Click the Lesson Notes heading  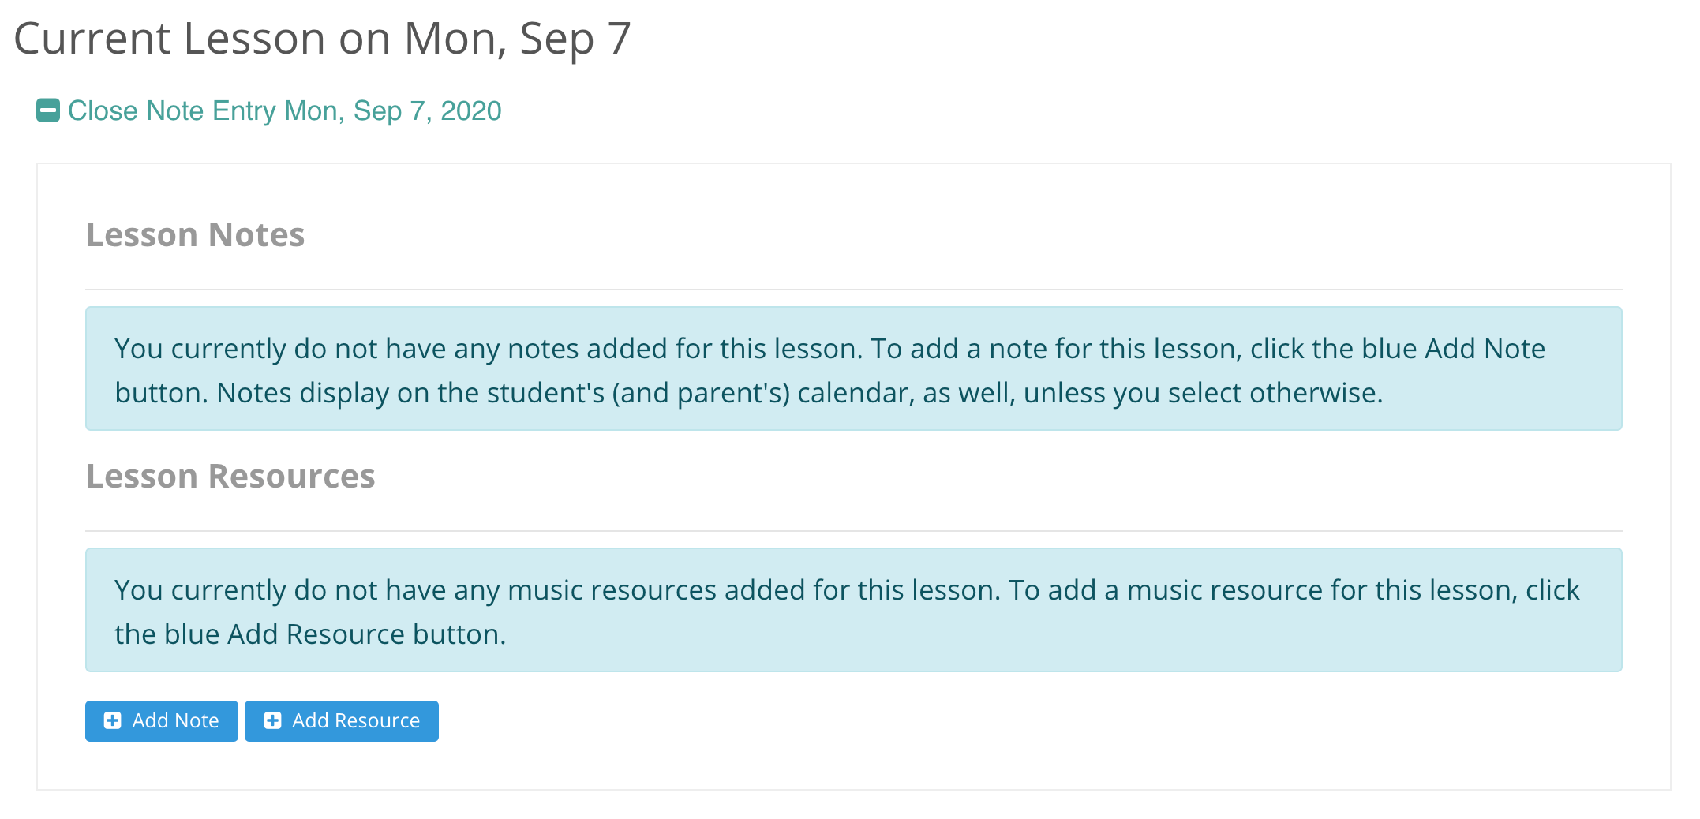tap(195, 235)
